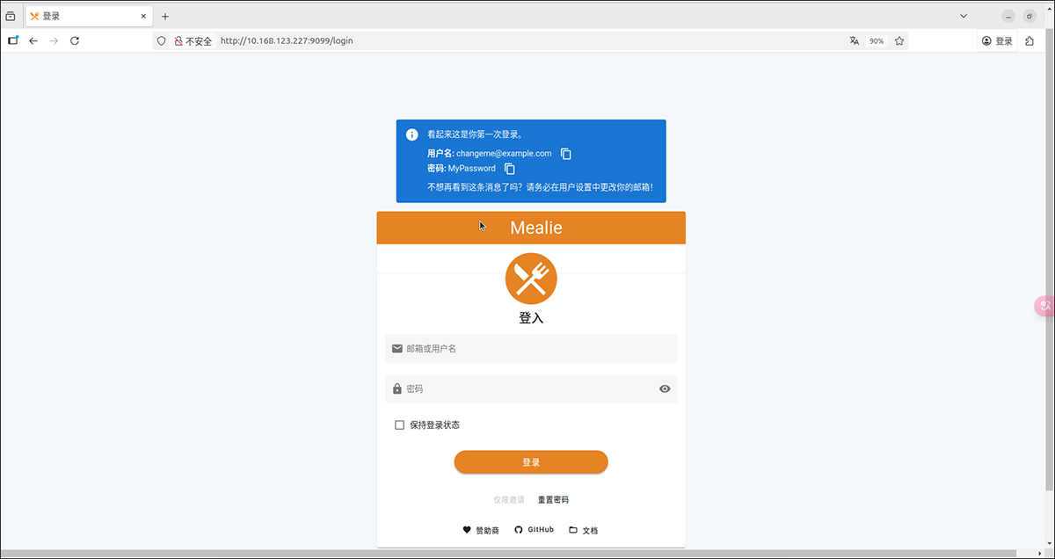Expand the list all tabs chevron
1055x559 pixels.
[964, 16]
